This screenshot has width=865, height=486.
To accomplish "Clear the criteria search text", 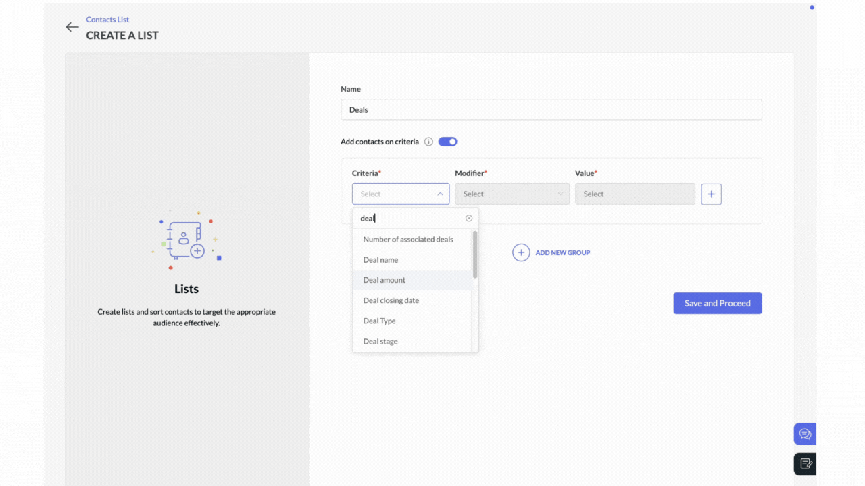I will point(469,218).
